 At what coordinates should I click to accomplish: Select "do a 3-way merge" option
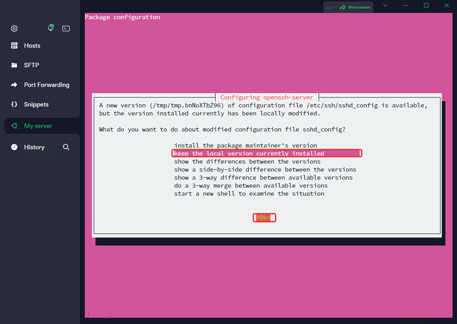point(251,185)
